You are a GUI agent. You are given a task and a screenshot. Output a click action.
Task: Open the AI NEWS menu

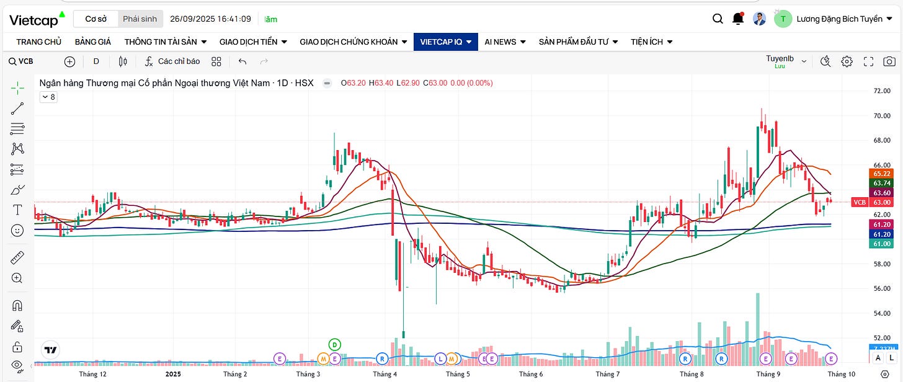pos(505,42)
